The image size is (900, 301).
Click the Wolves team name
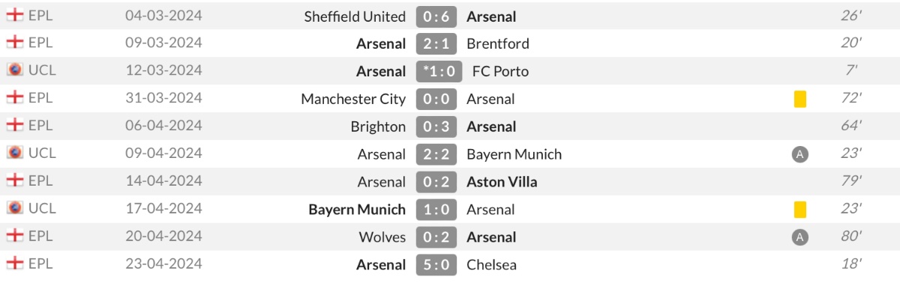click(382, 237)
